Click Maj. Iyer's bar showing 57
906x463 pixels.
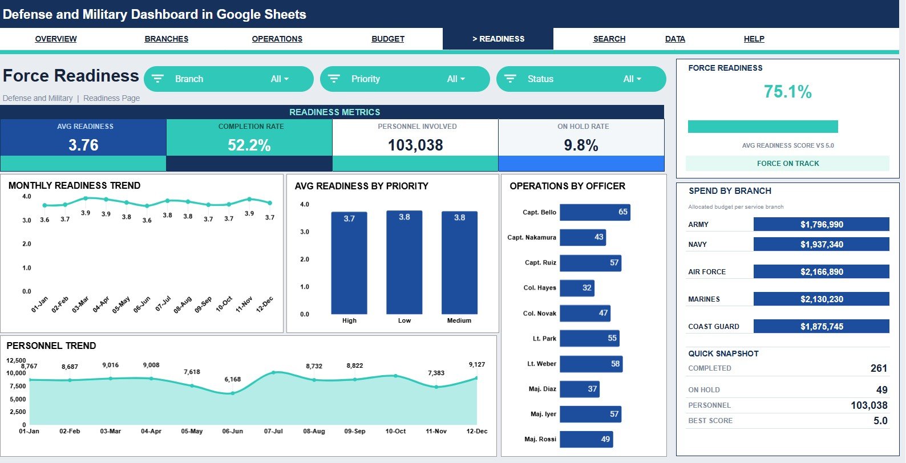(x=590, y=414)
